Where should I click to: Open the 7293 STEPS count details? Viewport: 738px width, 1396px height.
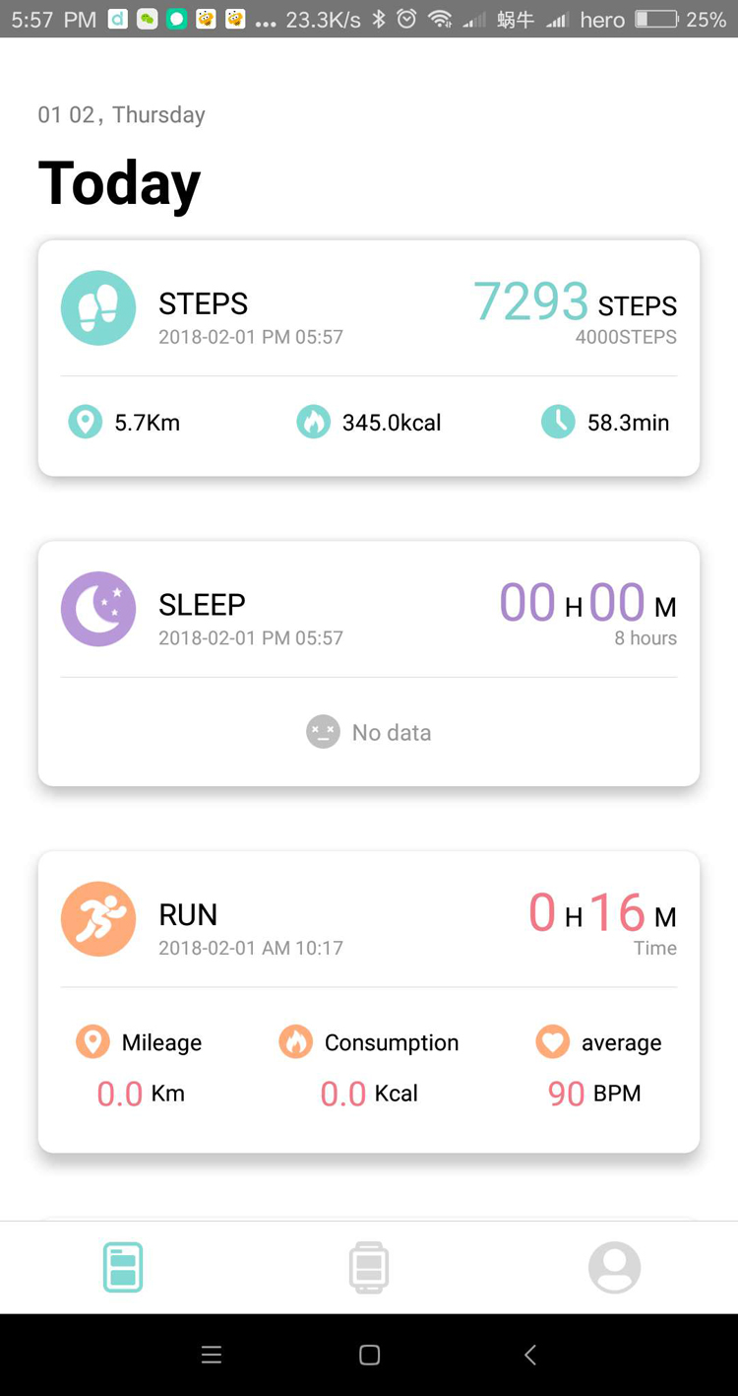[x=575, y=301]
